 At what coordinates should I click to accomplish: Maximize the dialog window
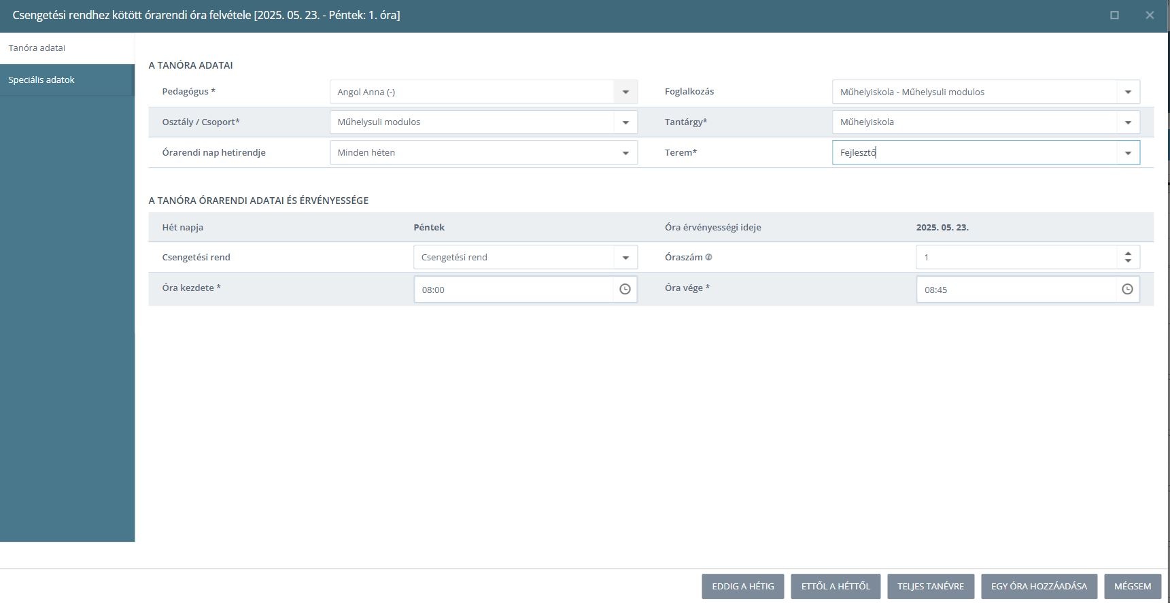coord(1114,15)
